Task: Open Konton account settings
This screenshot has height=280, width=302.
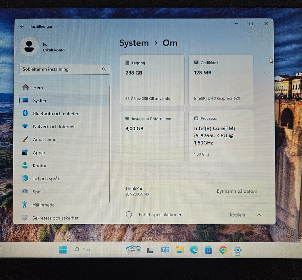Action: coord(40,166)
